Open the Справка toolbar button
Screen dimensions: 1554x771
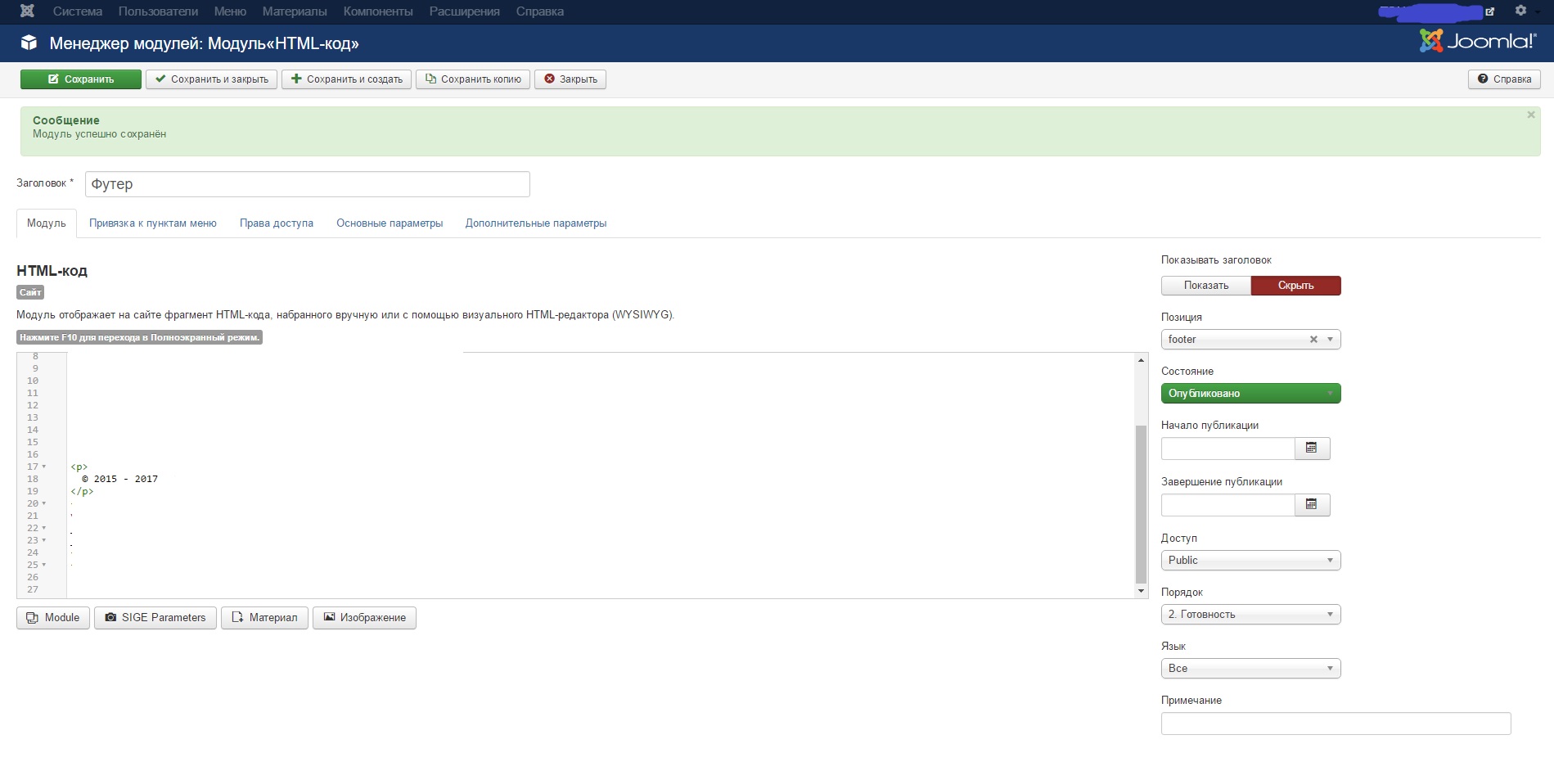coord(1504,79)
